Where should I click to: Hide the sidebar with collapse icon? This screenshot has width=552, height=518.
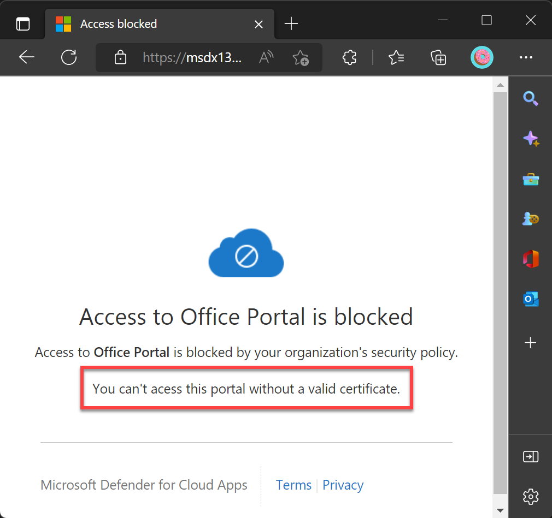point(531,456)
